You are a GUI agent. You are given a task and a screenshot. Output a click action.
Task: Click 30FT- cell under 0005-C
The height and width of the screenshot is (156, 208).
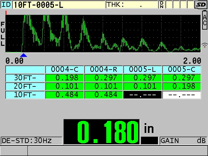pos(182,78)
